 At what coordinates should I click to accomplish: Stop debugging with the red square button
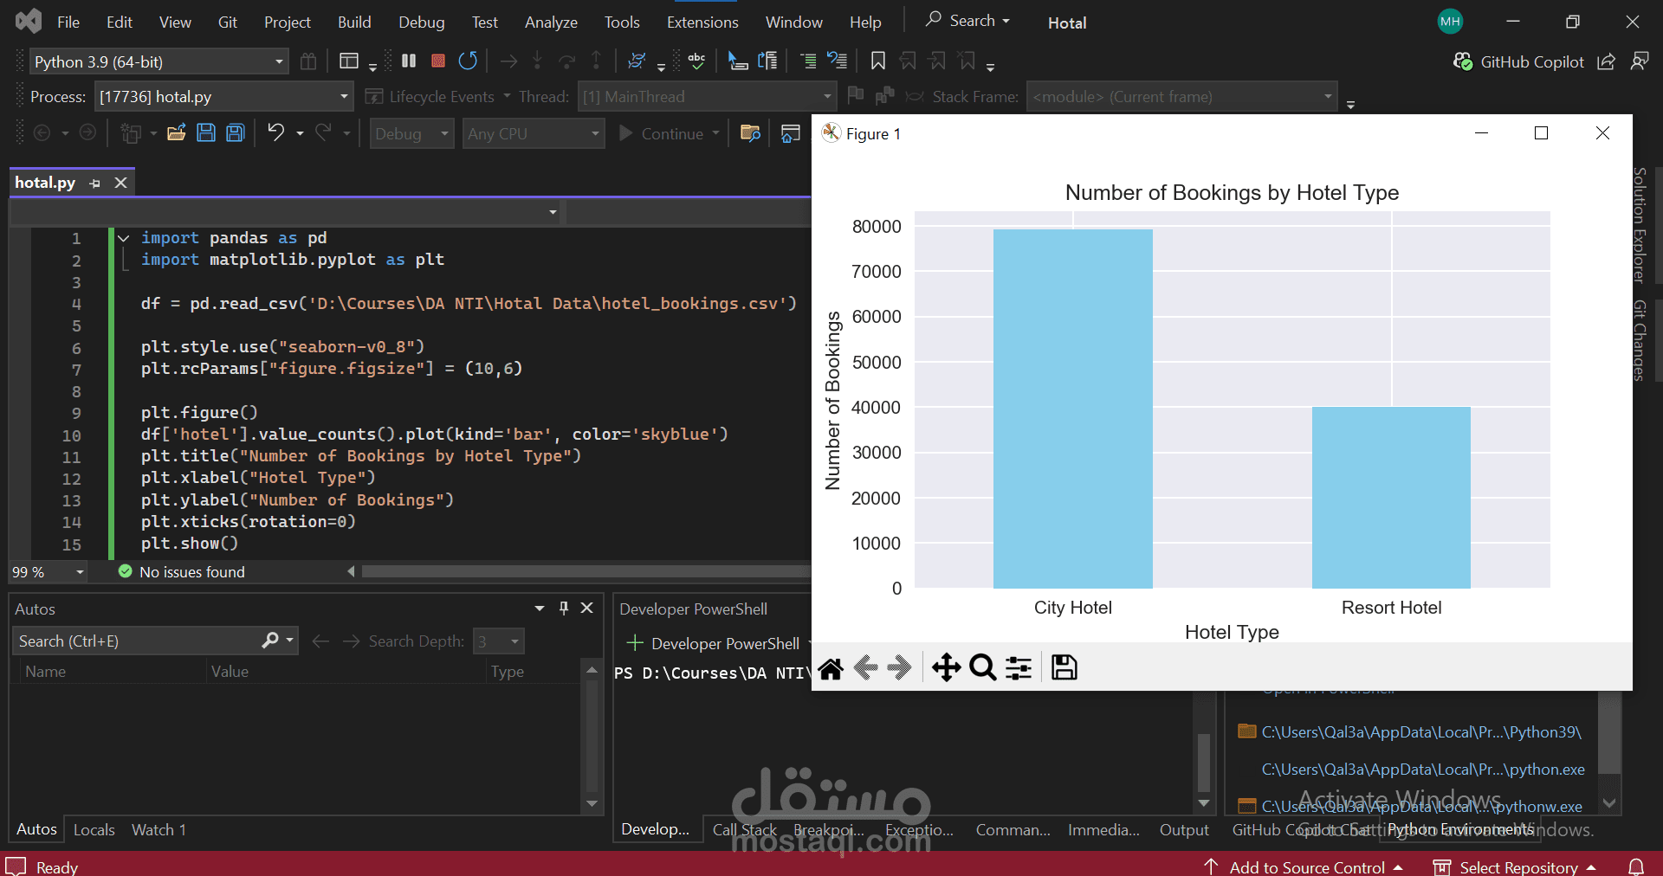click(x=438, y=61)
